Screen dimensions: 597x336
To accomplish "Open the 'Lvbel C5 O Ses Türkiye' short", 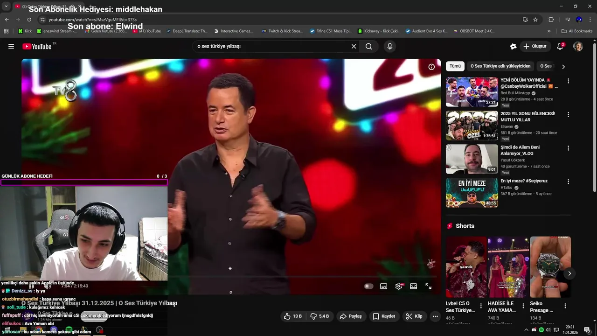I will tap(466, 267).
